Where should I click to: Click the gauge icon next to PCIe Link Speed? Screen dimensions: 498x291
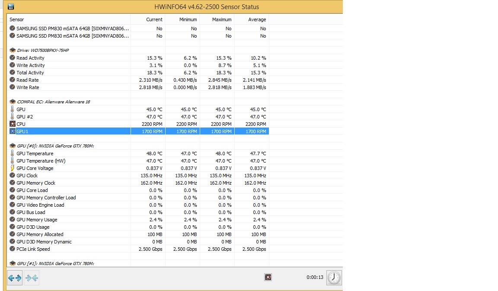13,249
